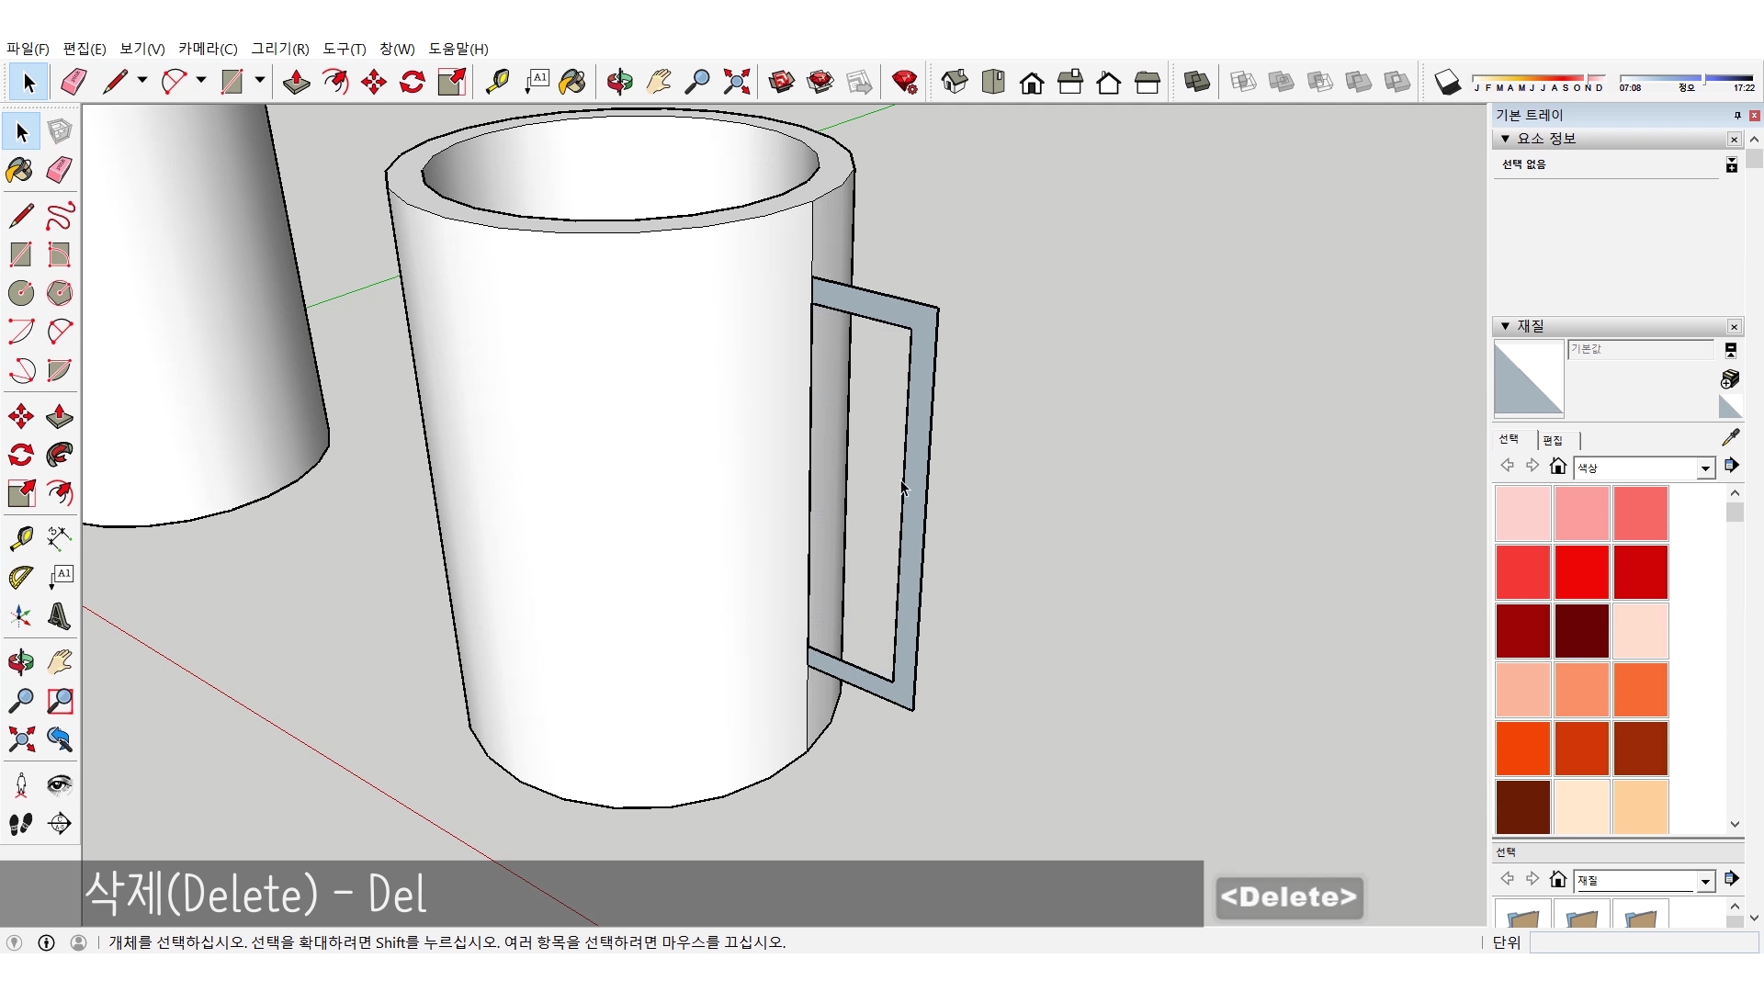This screenshot has height=992, width=1764.
Task: Activate the Tape Measure tool
Action: [497, 82]
